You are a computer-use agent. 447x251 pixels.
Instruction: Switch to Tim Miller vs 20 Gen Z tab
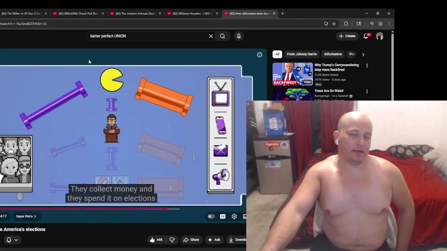click(x=21, y=14)
